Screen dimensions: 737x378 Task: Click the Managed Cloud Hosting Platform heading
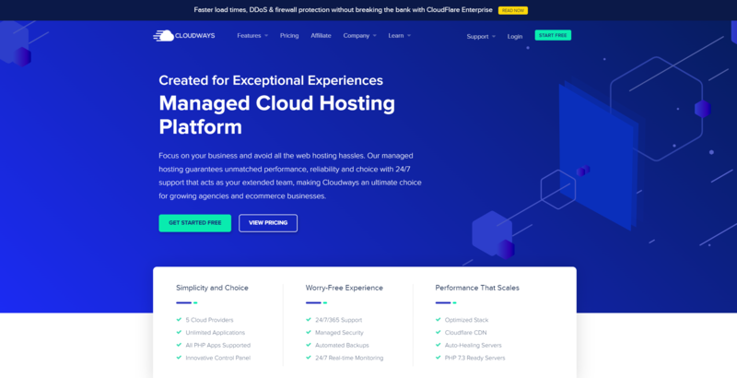click(277, 114)
